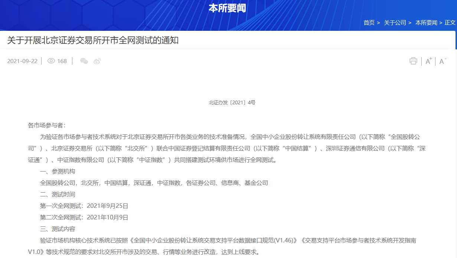Click the 本所要闻 banner heading
This screenshot has width=457, height=258.
(x=227, y=8)
